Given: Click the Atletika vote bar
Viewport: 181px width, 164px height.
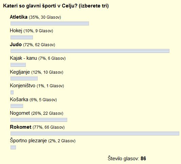Looking at the screenshot, I should [50, 23].
